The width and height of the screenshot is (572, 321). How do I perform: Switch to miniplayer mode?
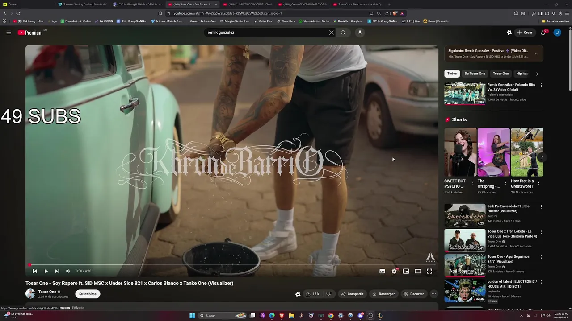pyautogui.click(x=406, y=271)
